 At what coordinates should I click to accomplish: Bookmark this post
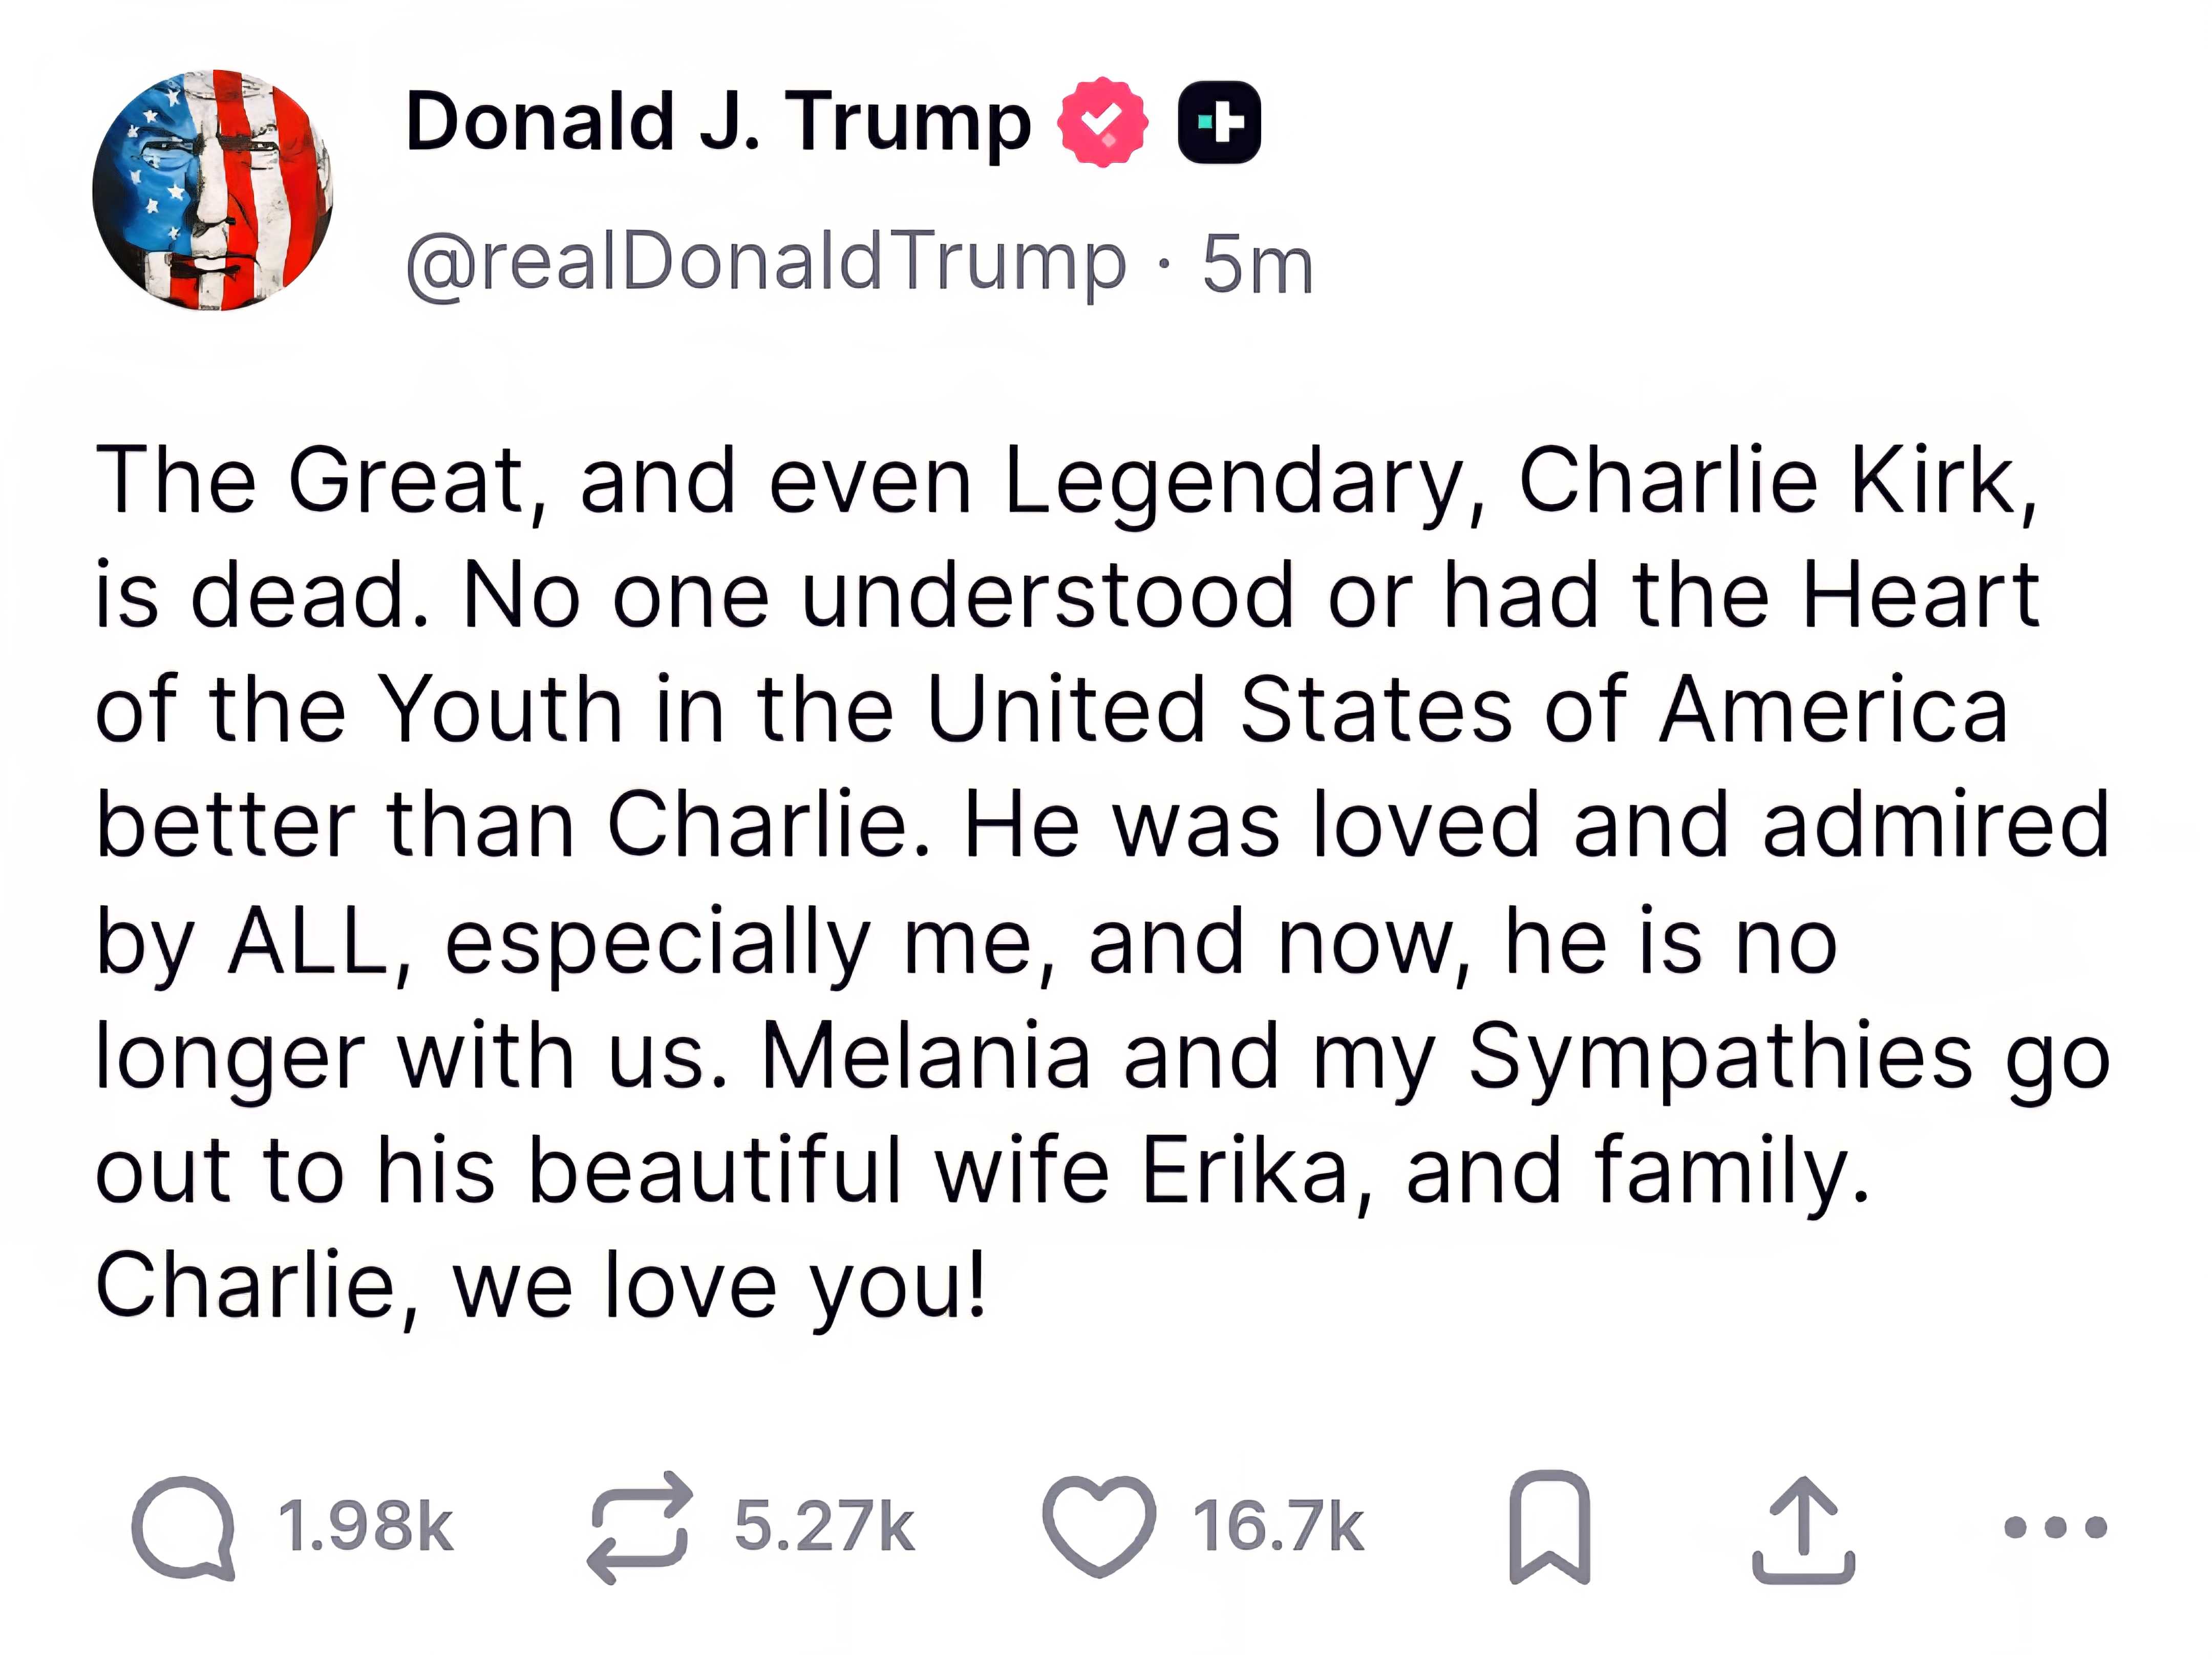click(x=1548, y=1527)
